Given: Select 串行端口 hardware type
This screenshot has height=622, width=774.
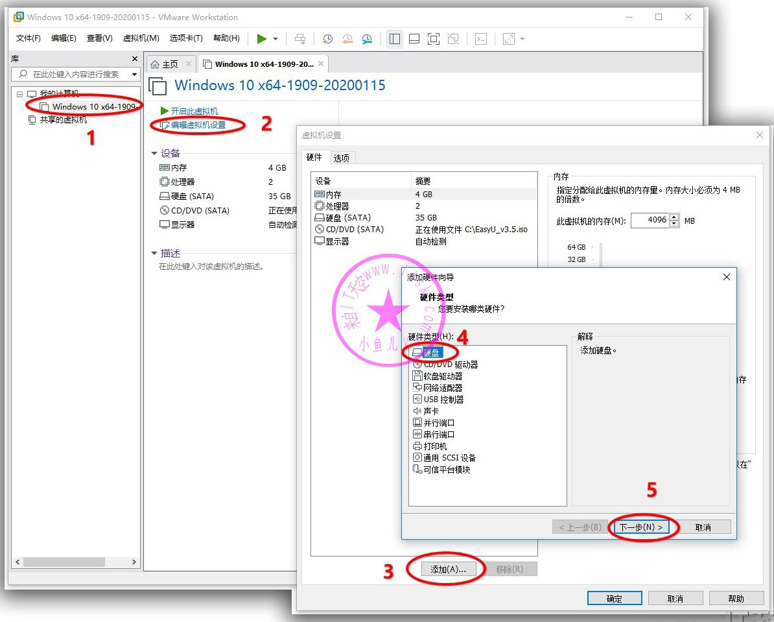Looking at the screenshot, I should pos(434,435).
